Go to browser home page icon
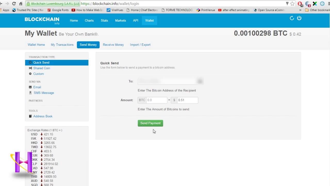330x186 pixels. pos(21,4)
